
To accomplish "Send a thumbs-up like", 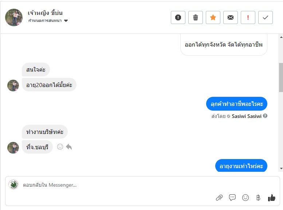I will [x=272, y=198].
